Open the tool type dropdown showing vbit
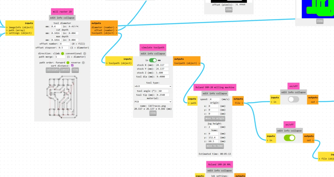Screen dimensions: 334x177 153,86
